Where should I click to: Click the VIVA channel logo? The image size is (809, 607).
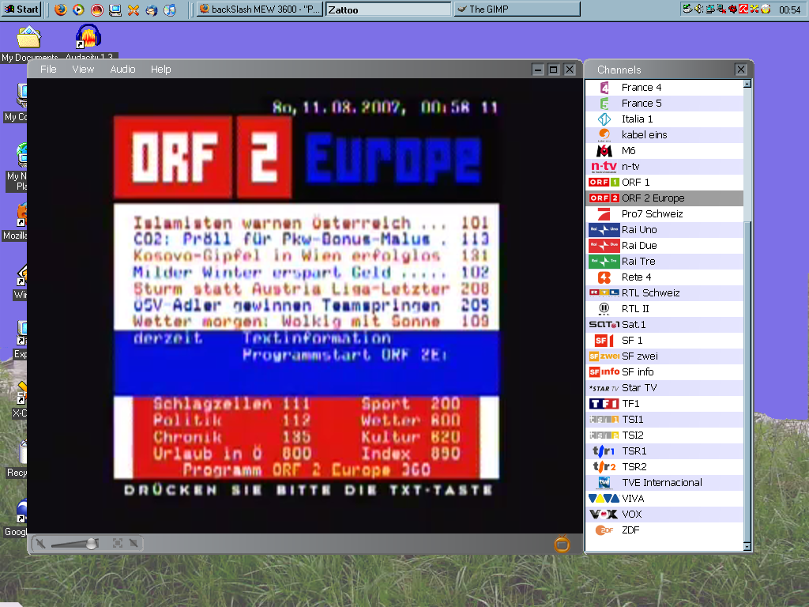pos(604,499)
